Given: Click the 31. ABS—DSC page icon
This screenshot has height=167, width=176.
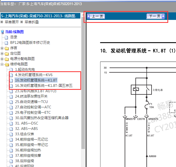Looking at the screenshot, I should [x=11, y=123].
